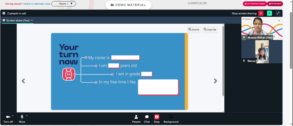Click the red stop screen sharing X
Viewport: 293px width, 126px height.
pos(261,13)
